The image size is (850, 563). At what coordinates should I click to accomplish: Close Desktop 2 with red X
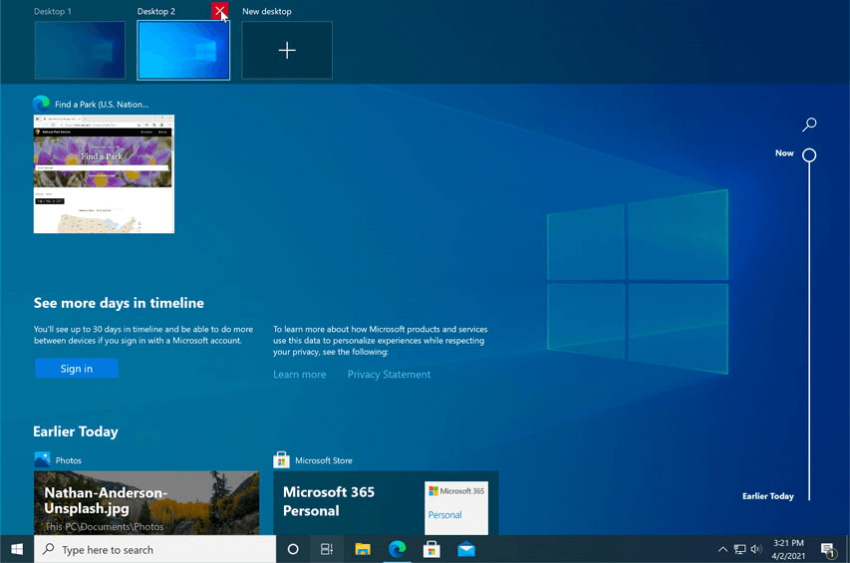coord(220,11)
